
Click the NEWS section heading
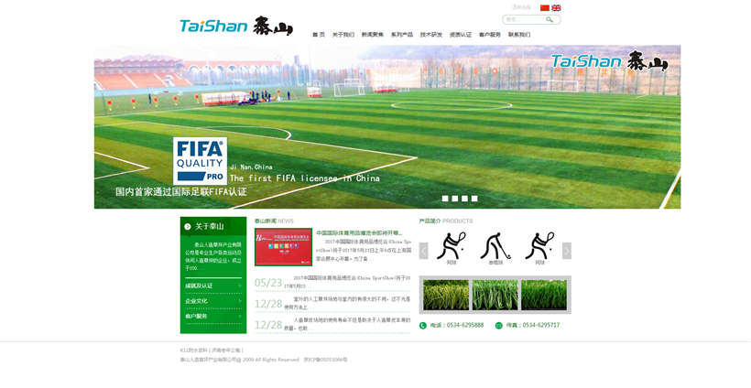coord(286,221)
